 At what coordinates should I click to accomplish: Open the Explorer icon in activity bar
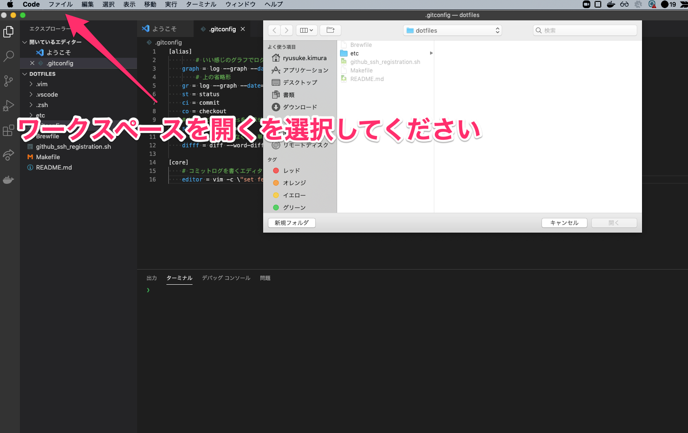[9, 32]
